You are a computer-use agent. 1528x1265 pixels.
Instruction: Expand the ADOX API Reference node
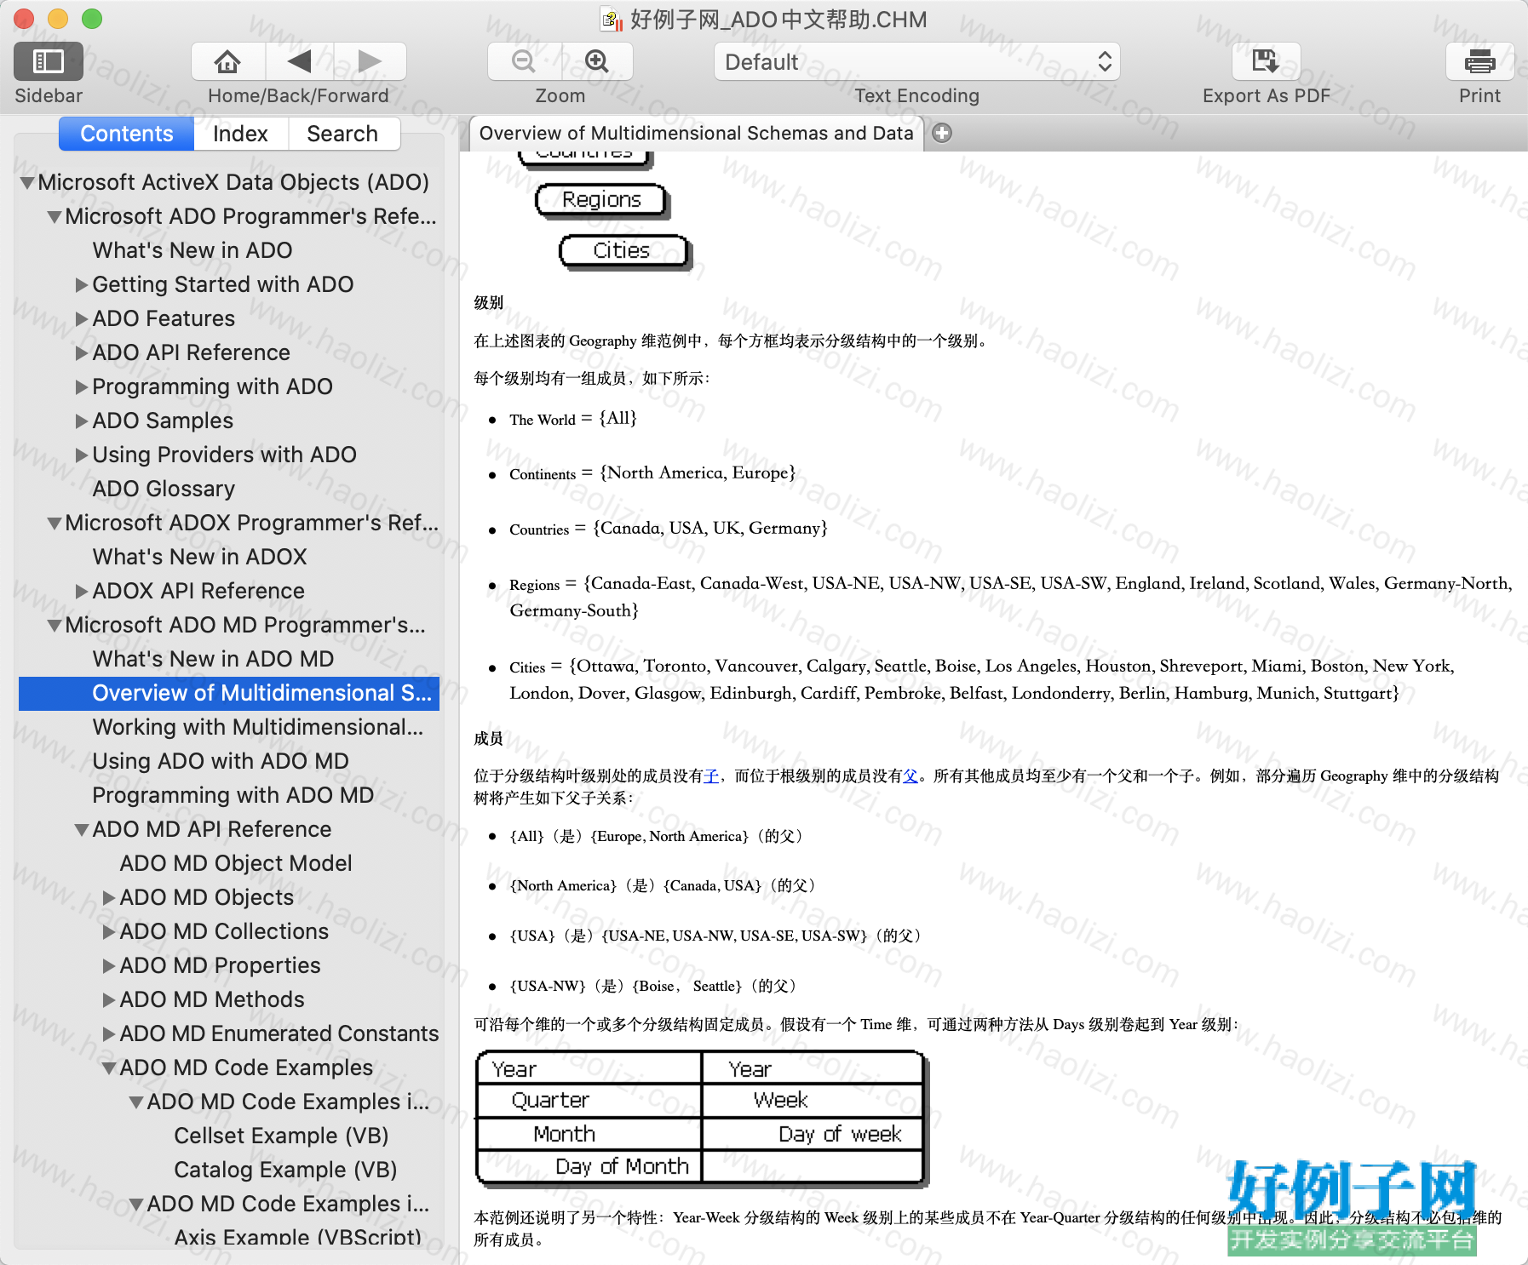82,591
